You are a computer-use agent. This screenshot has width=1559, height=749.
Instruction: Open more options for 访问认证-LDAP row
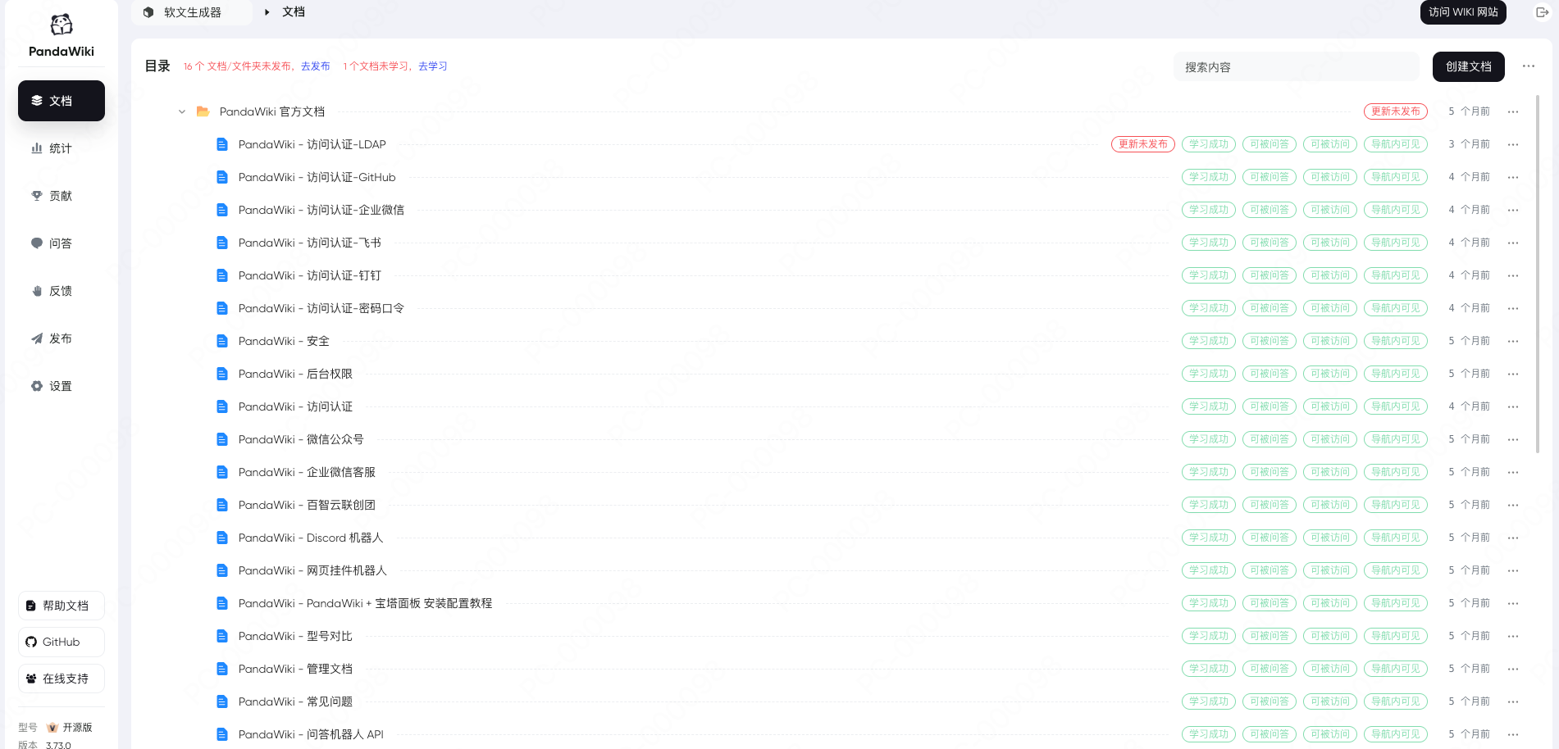pos(1513,144)
